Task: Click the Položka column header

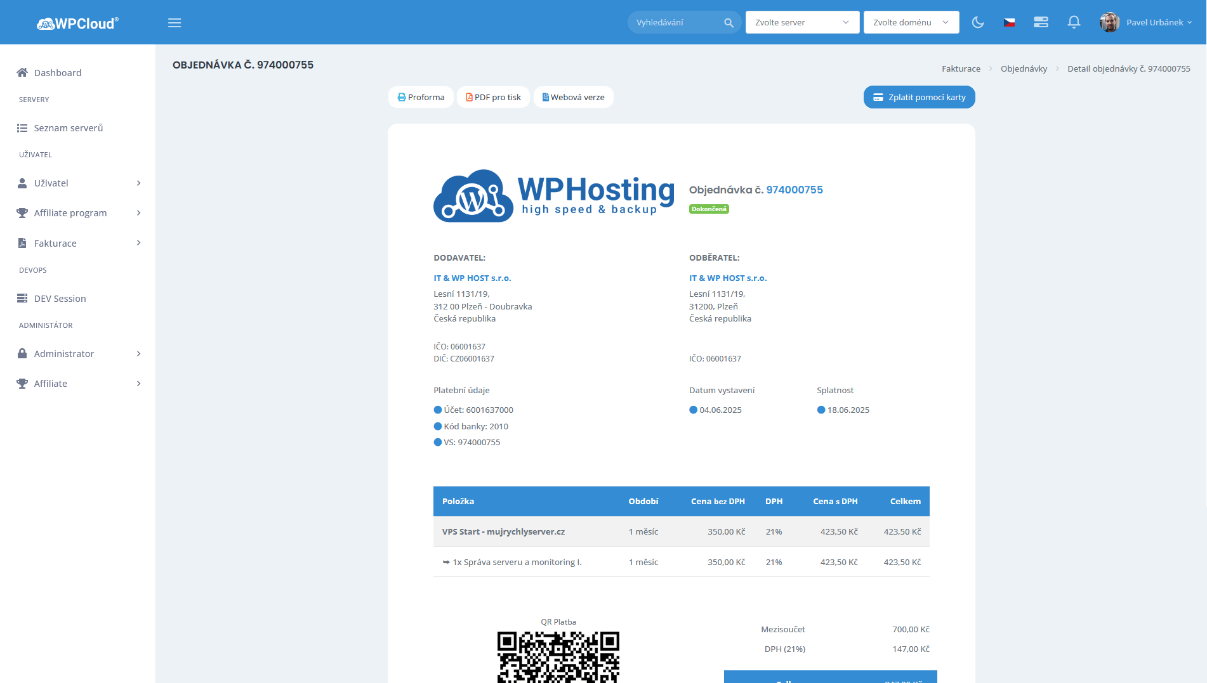Action: 458,501
